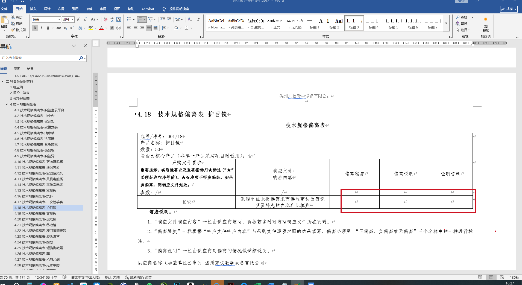Toggle Bold formatting
The height and width of the screenshot is (285, 522).
35,28
